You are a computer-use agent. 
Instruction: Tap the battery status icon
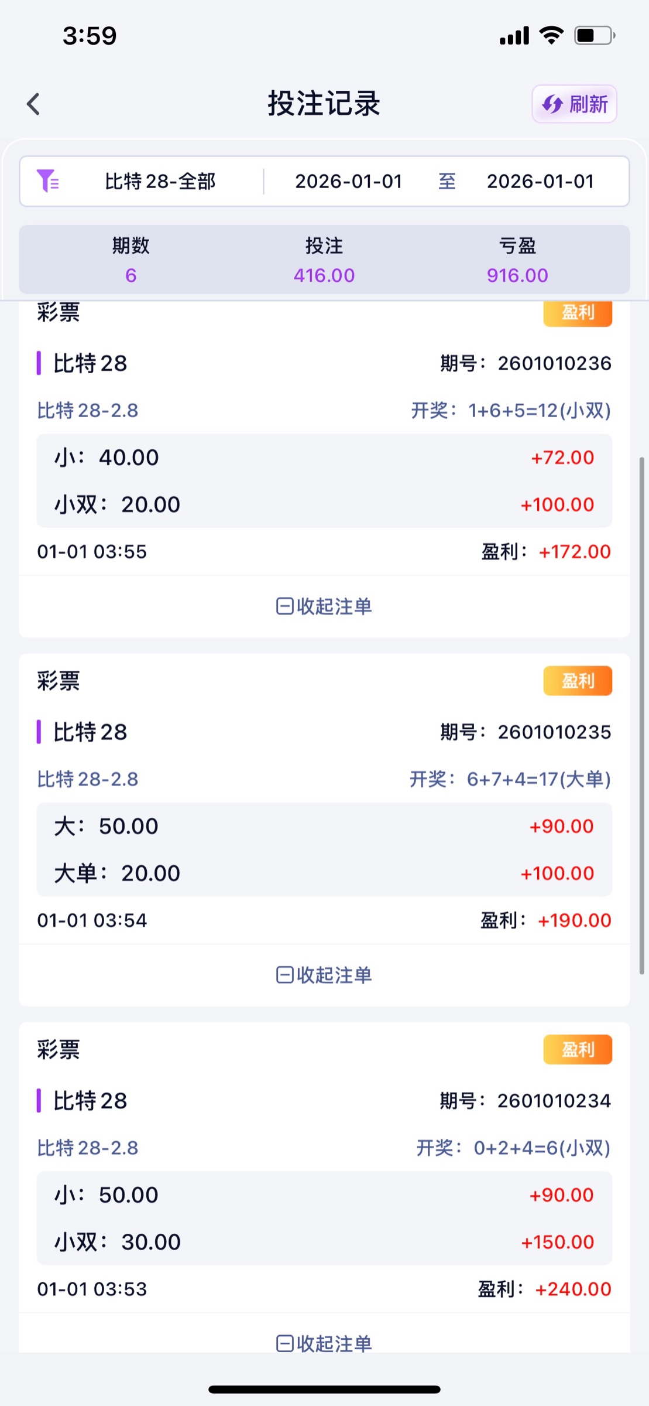point(594,35)
